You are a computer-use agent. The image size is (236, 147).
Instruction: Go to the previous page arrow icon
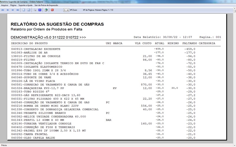coord(8,10)
